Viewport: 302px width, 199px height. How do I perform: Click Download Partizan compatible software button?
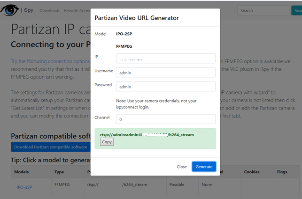tap(51, 147)
